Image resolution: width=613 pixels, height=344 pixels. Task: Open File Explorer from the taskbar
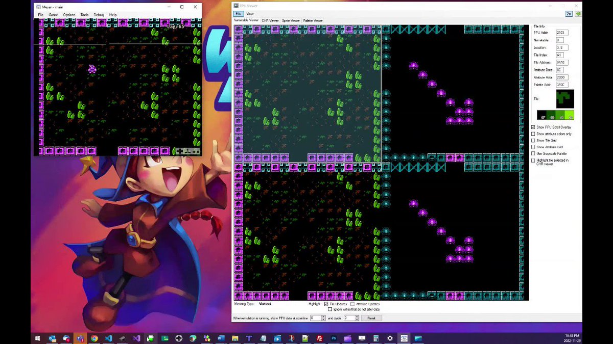[235, 338]
